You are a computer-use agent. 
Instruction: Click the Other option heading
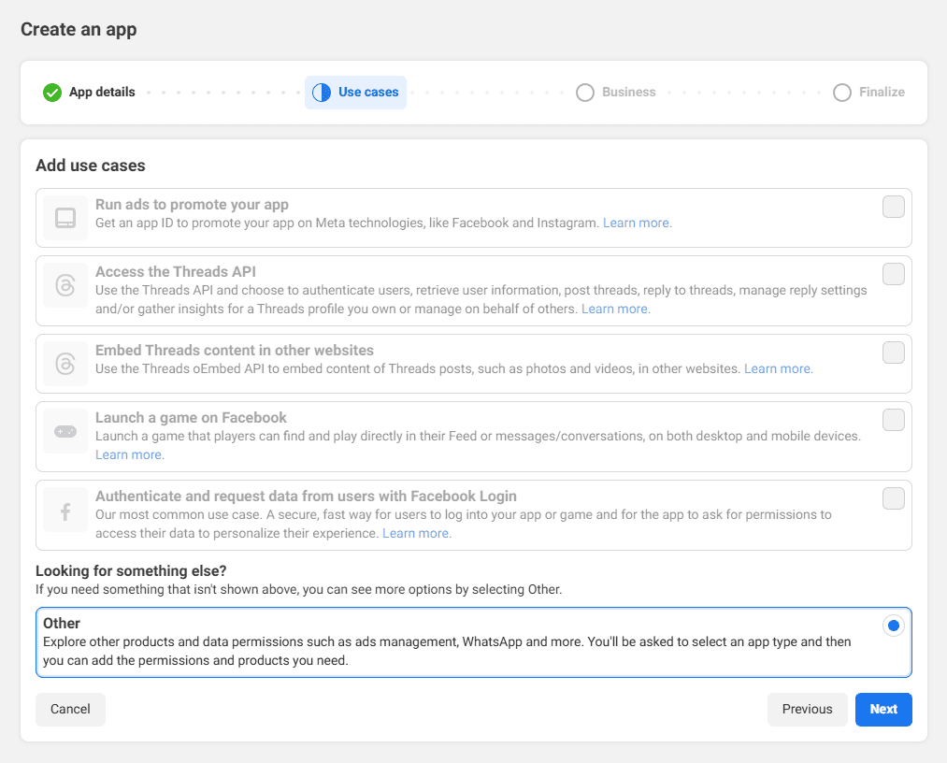point(62,624)
